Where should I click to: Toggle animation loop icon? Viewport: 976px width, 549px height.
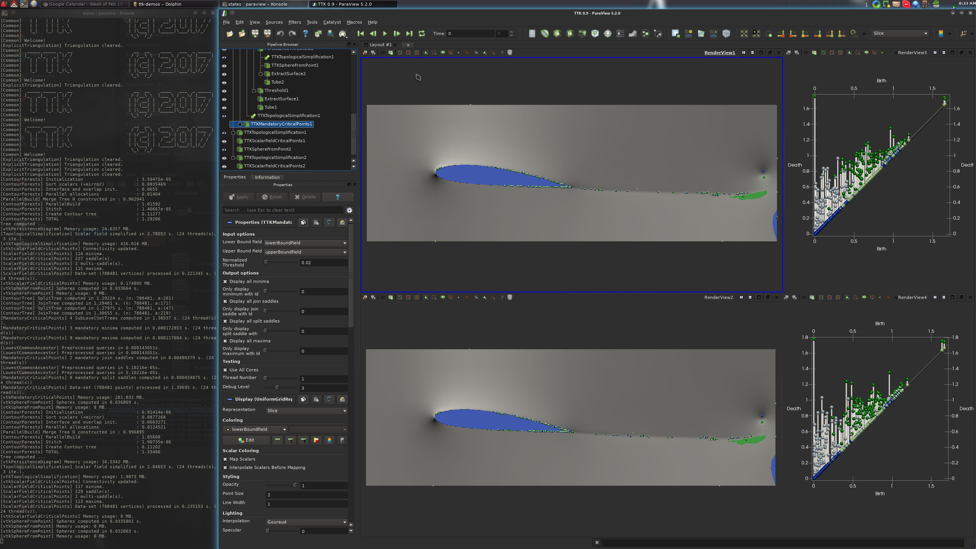(x=422, y=34)
